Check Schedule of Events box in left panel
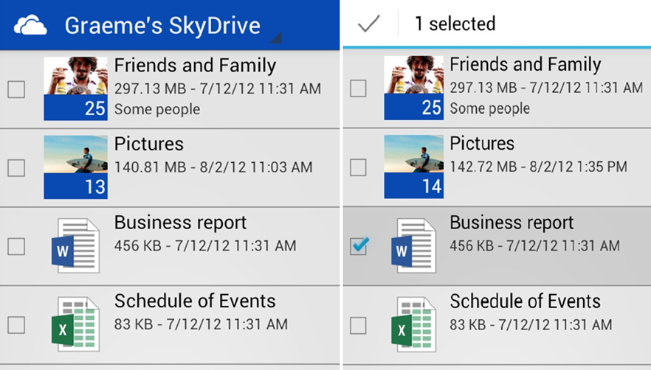 (16, 325)
